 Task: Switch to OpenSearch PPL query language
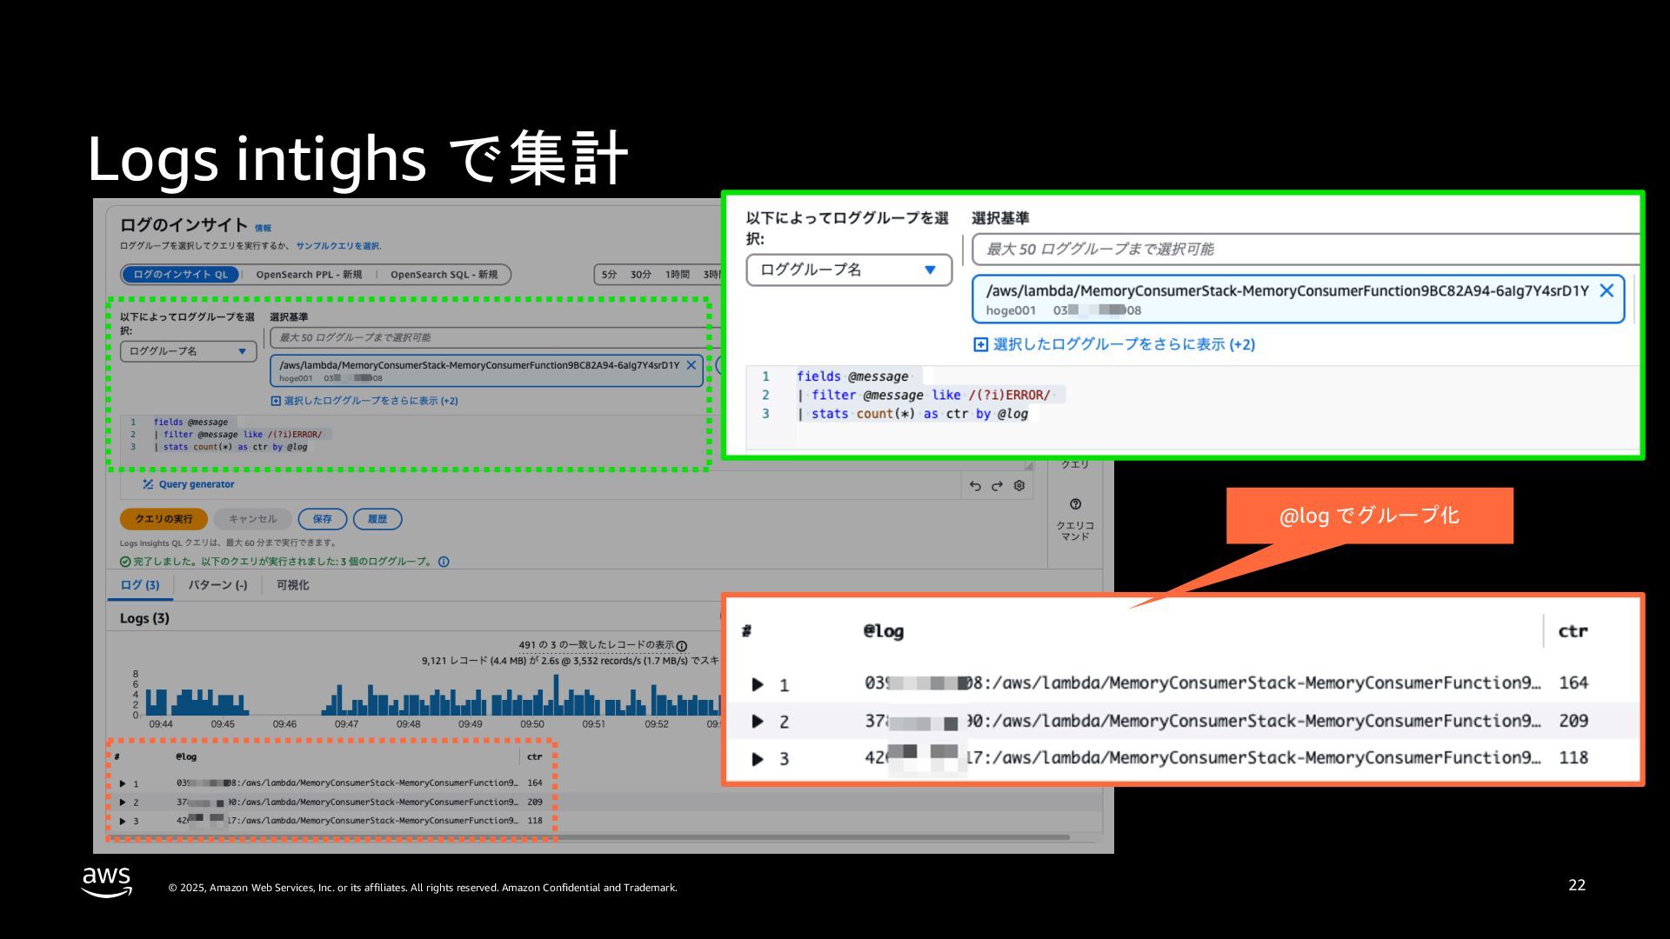309,275
